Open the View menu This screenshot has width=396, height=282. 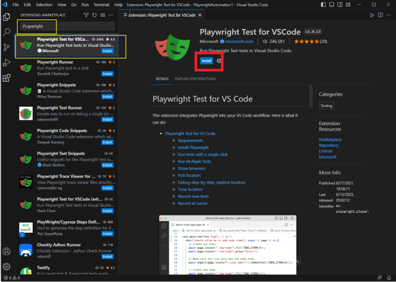(62, 5)
